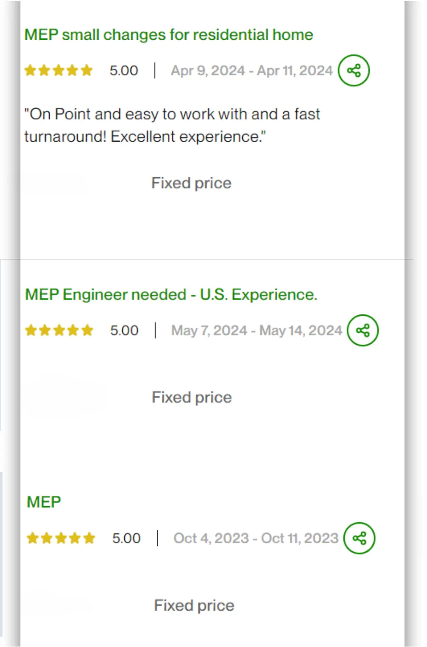Open 'MEP Engineer needed - U.S. Experience.' job
Viewport: 427px width, 647px height.
point(171,295)
